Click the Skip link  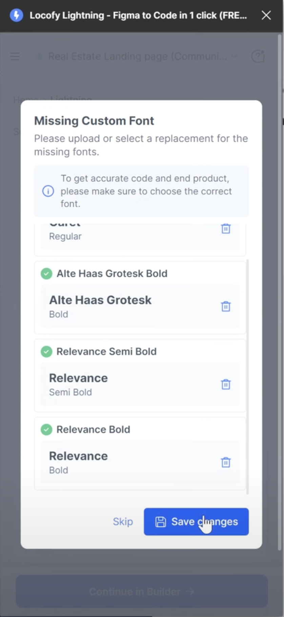click(x=123, y=522)
